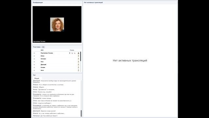Click Irina's message ending 'спасибо!'
This screenshot has width=209, height=118.
42,92
